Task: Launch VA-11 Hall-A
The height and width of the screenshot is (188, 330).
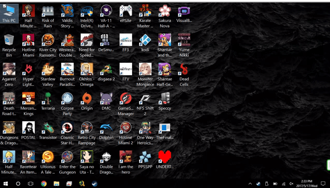Action: [x=106, y=11]
